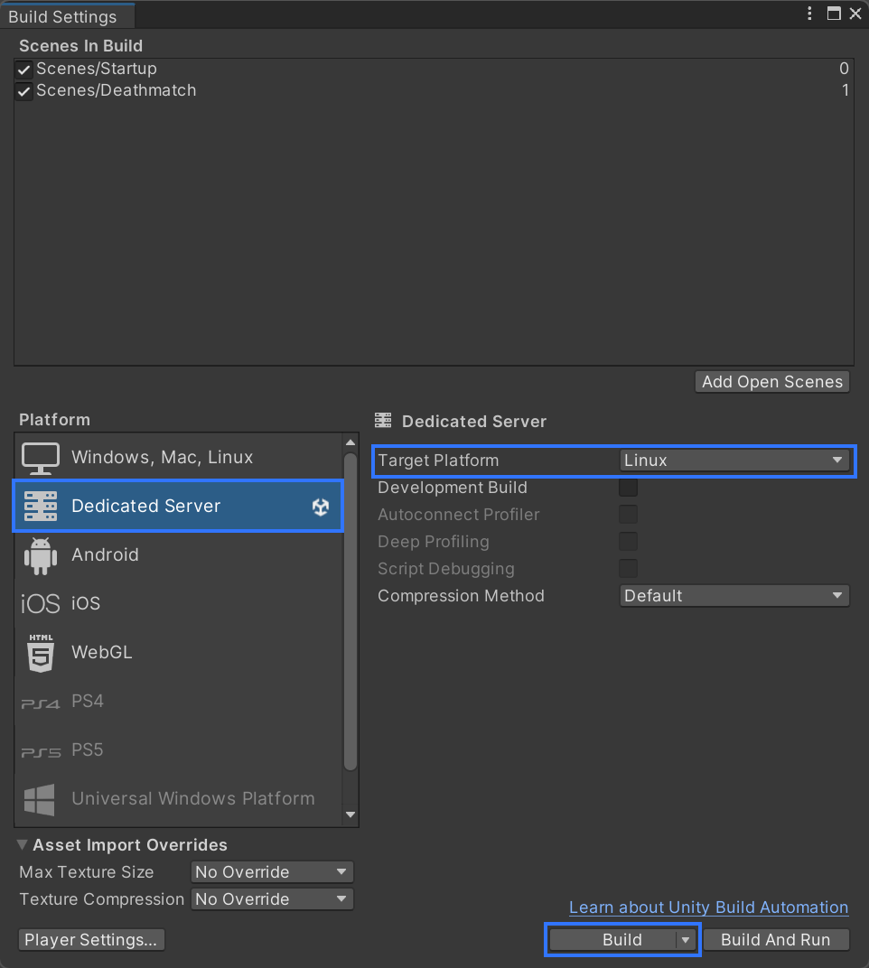Click the Development Build label
Viewport: 869px width, 968px height.
(x=453, y=487)
